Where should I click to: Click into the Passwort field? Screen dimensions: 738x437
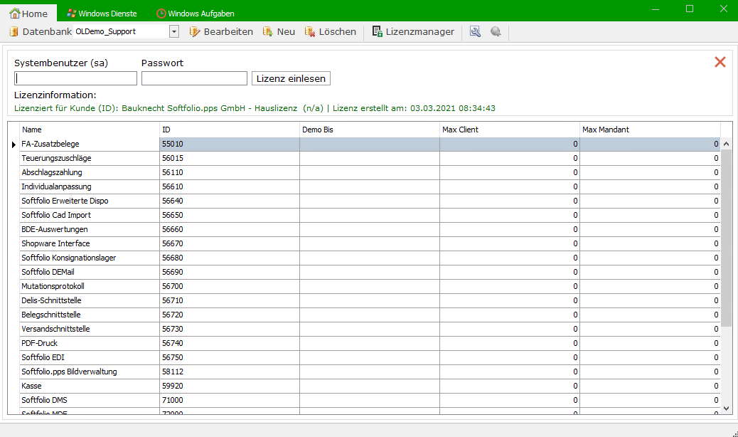pyautogui.click(x=194, y=78)
